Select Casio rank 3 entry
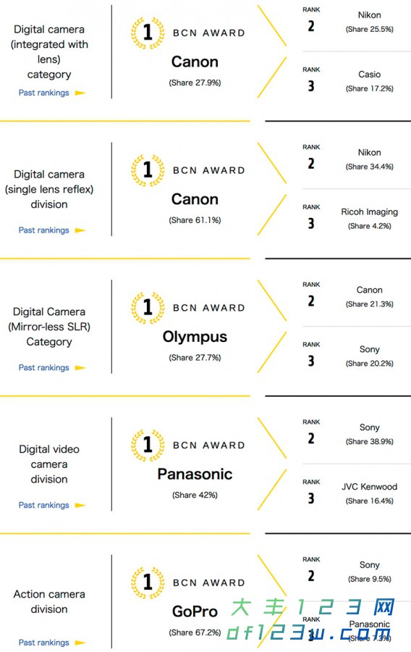 (370, 81)
